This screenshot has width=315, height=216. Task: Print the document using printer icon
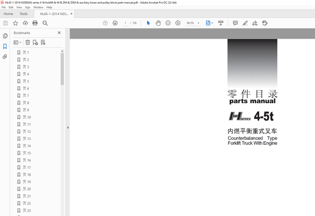pyautogui.click(x=35, y=23)
